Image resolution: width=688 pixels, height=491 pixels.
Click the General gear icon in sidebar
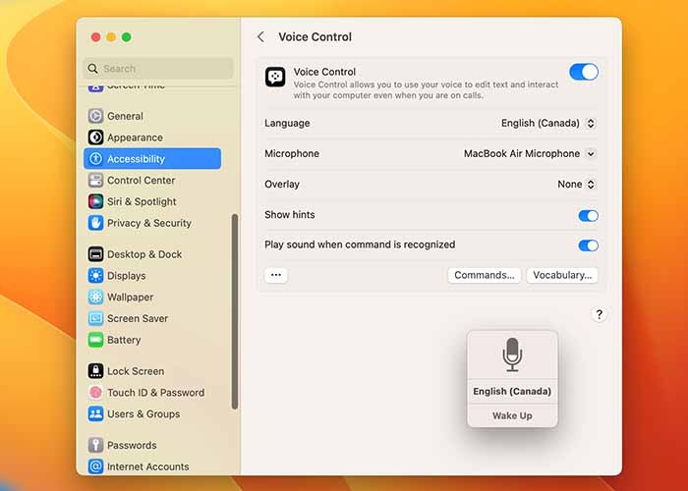(95, 116)
